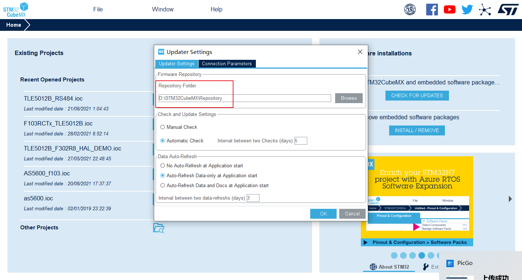Select the Automatic Check radio button
522x280 pixels.
163,141
